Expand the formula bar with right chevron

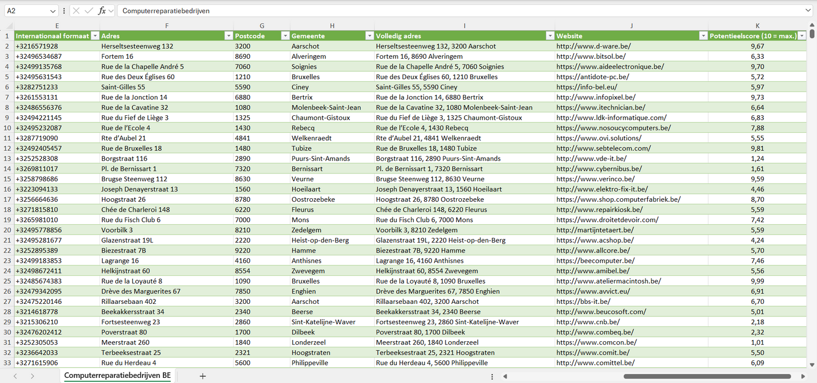(x=808, y=11)
